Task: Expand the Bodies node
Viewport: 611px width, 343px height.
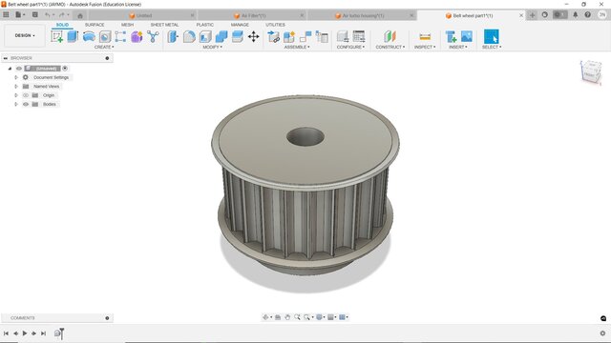Action: (16, 104)
